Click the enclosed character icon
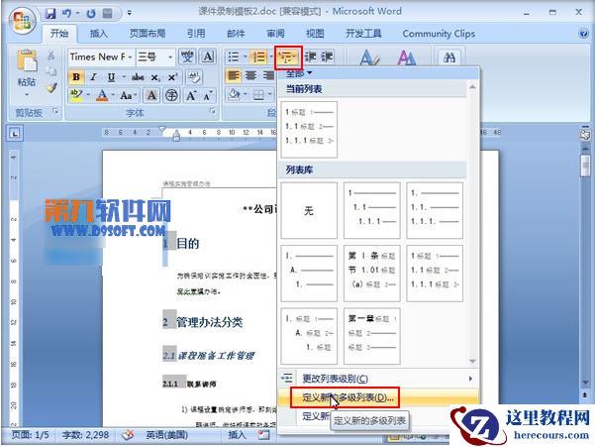The height and width of the screenshot is (447, 595). click(x=171, y=95)
